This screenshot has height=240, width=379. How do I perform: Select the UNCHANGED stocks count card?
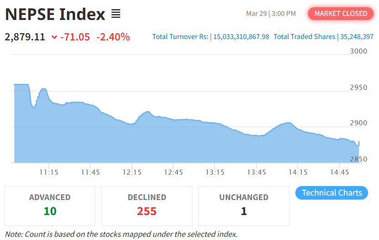tap(243, 206)
